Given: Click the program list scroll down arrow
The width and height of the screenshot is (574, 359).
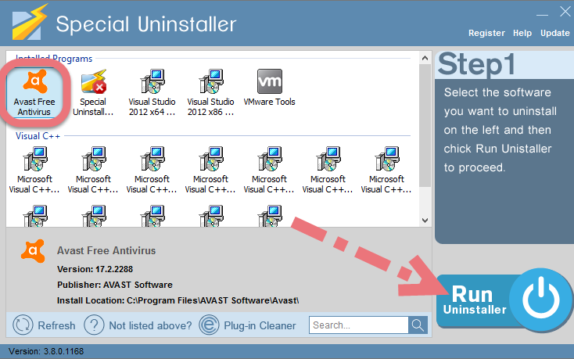Looking at the screenshot, I should click(x=425, y=221).
